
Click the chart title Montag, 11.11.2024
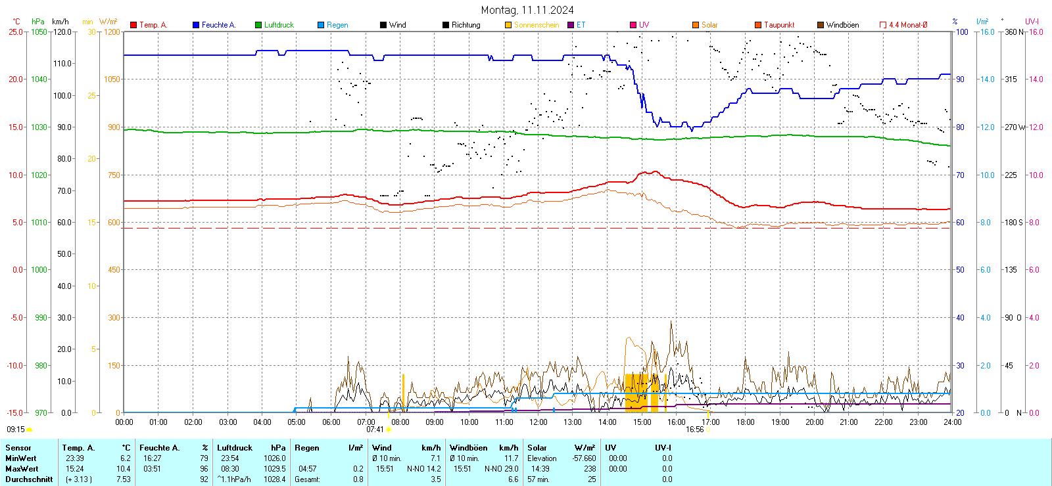(527, 10)
